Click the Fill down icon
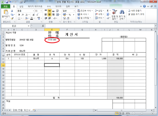 tap(108, 14)
